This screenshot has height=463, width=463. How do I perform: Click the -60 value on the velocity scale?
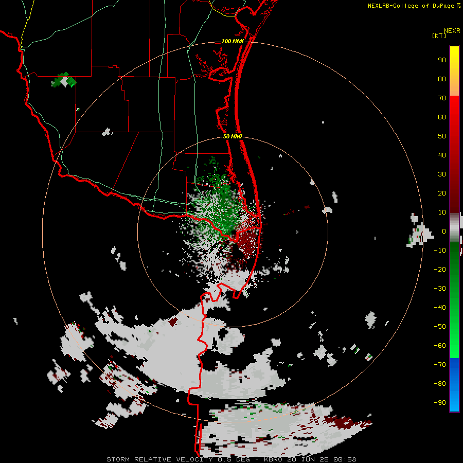pyautogui.click(x=440, y=346)
